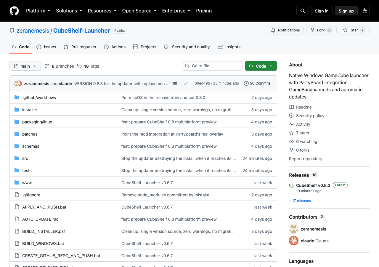This screenshot has width=379, height=267.
Task: Click the AUTO_UPDATE.md file icon
Action: (17, 219)
